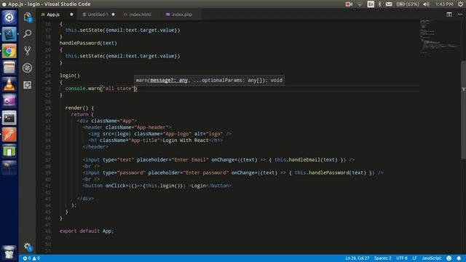Switch to the App.js tab
The height and width of the screenshot is (262, 466).
tap(53, 15)
